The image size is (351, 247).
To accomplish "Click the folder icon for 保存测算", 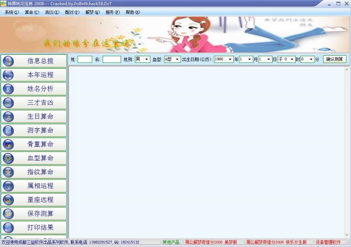I will pos(8,213).
